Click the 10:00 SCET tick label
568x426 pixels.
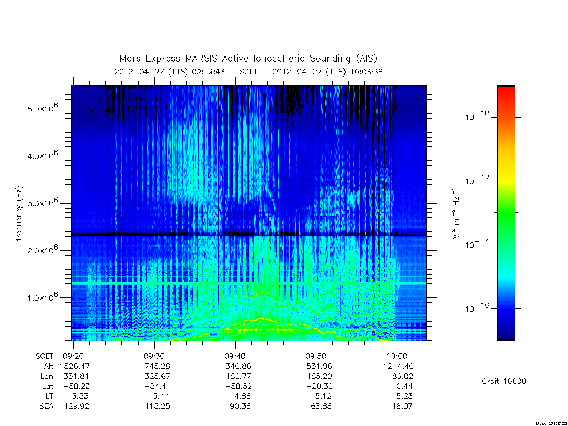click(x=397, y=356)
